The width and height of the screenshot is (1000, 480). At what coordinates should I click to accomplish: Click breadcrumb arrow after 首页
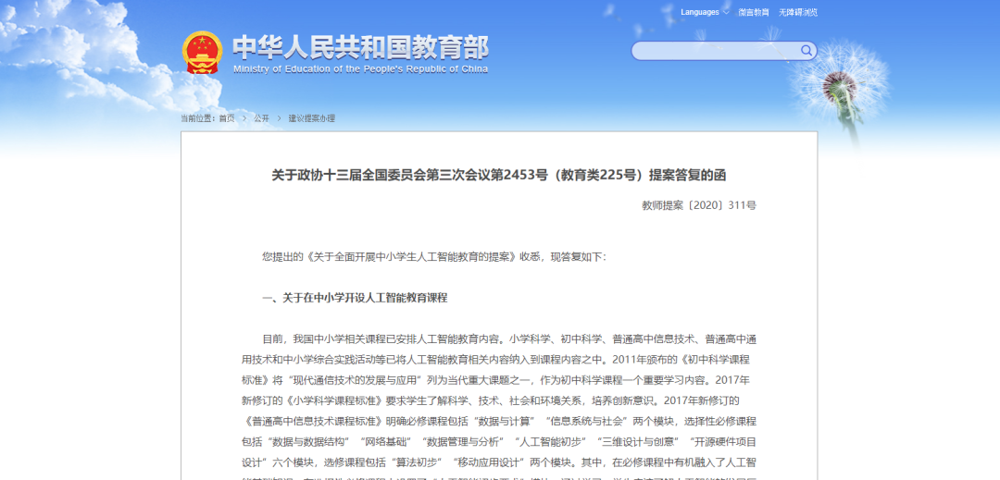coord(244,118)
